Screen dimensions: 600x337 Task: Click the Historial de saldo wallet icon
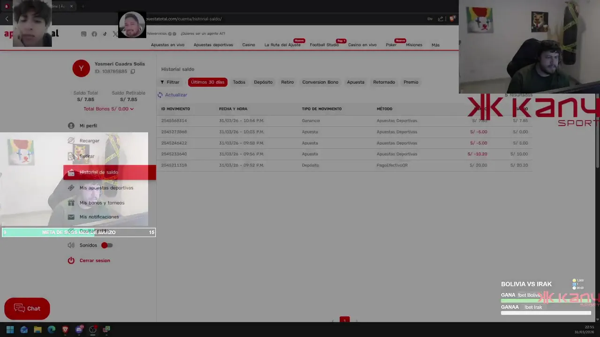[71, 172]
